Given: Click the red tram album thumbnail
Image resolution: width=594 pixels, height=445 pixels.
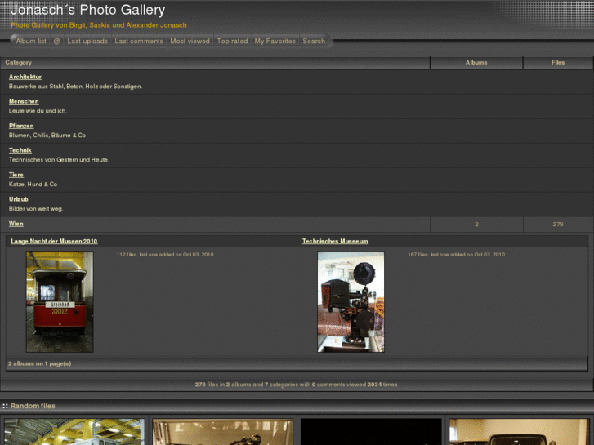Looking at the screenshot, I should coord(60,302).
